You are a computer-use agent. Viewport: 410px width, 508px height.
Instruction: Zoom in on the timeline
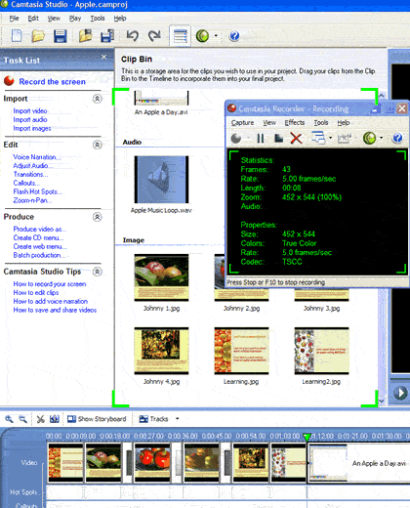click(9, 419)
